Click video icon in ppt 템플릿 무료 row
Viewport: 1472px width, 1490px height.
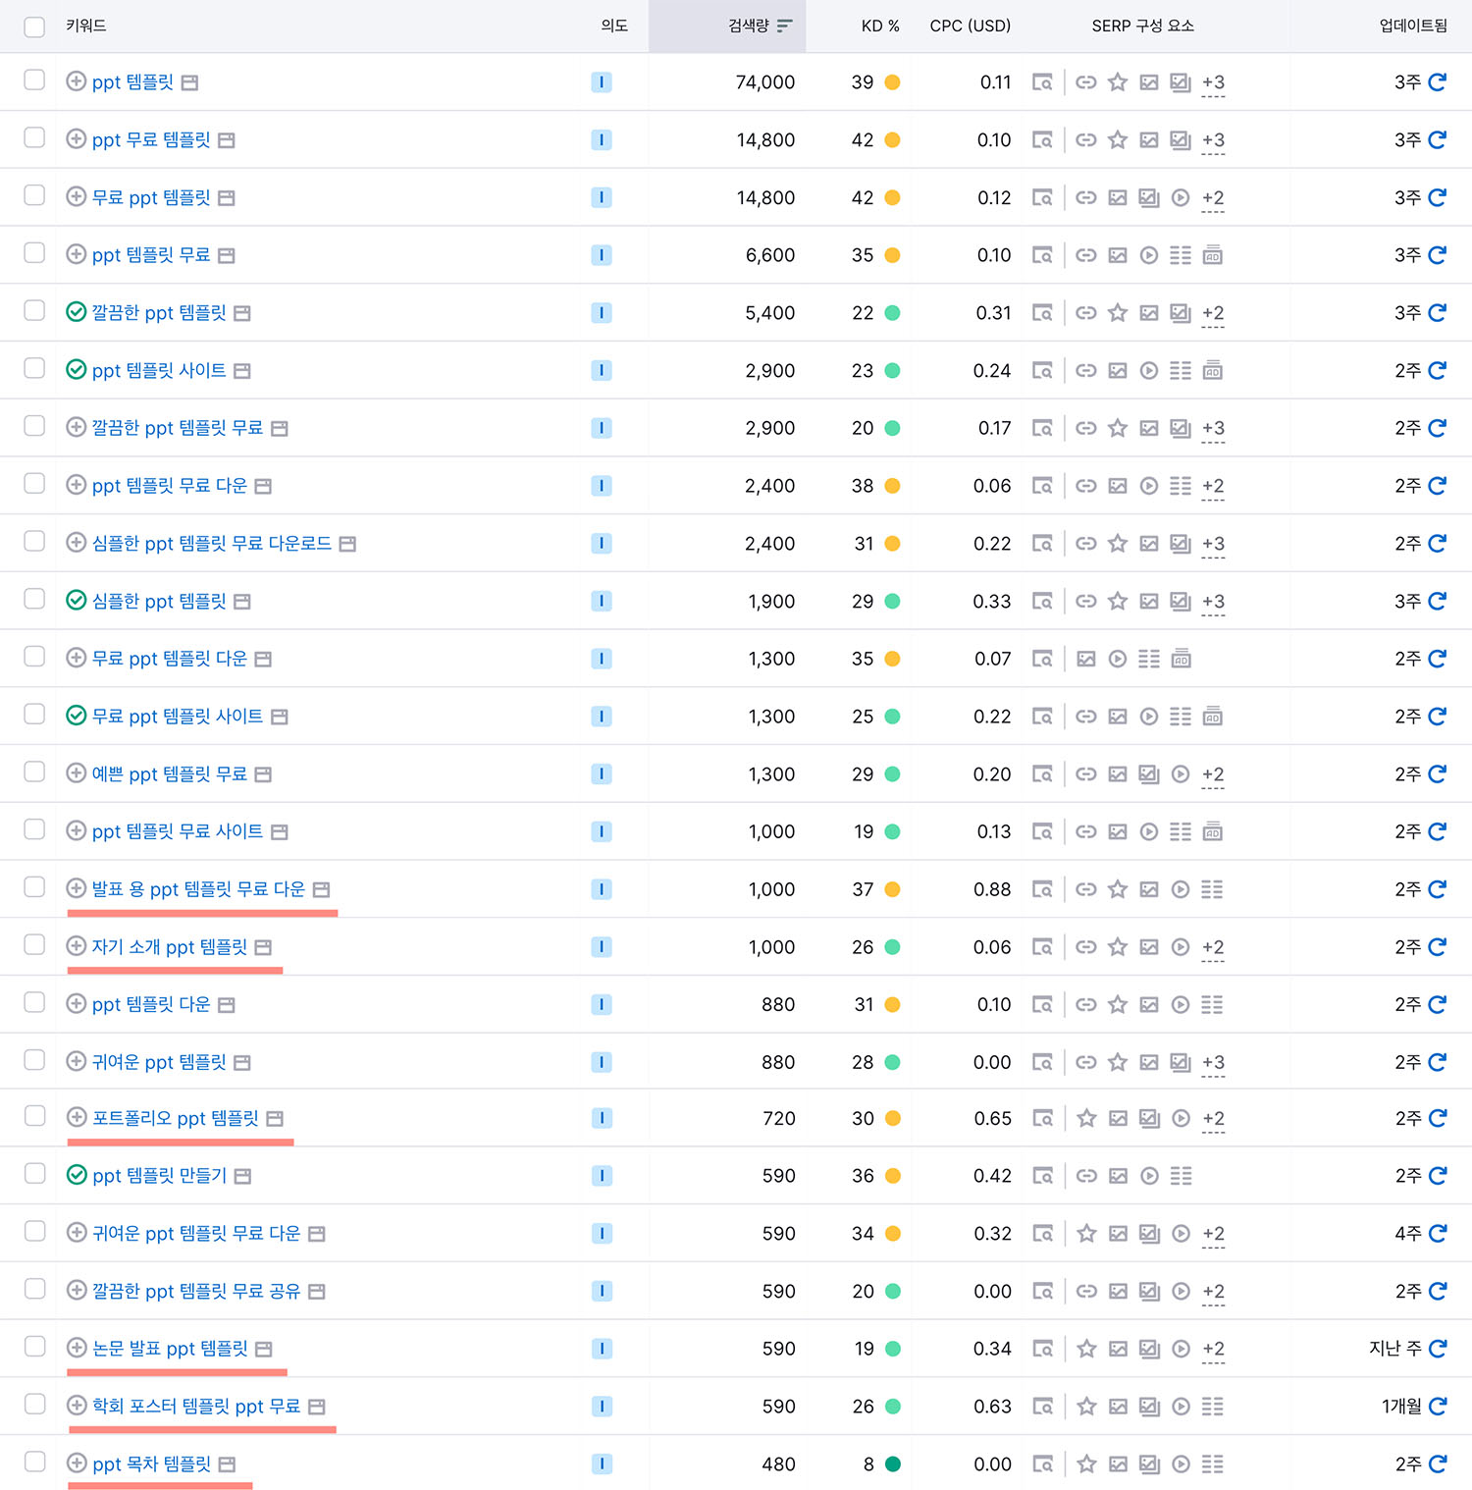tap(1149, 255)
